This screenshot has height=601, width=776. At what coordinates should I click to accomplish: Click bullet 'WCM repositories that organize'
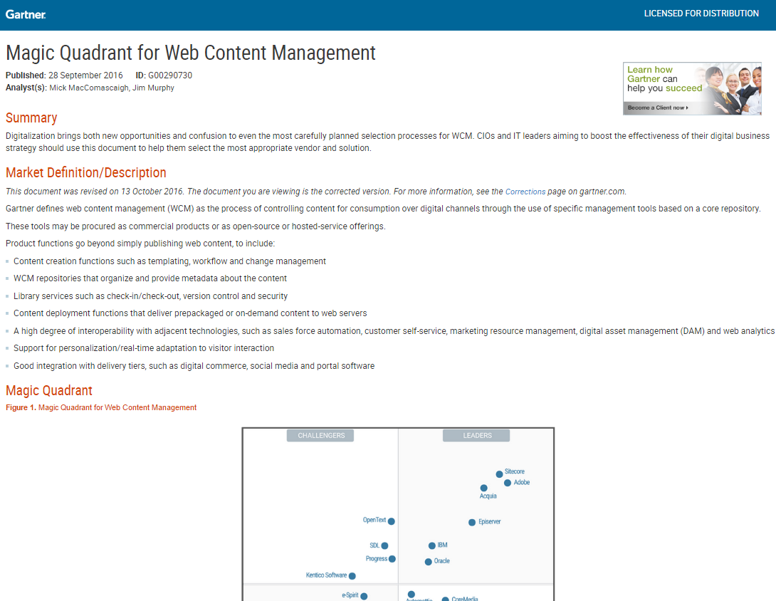150,278
